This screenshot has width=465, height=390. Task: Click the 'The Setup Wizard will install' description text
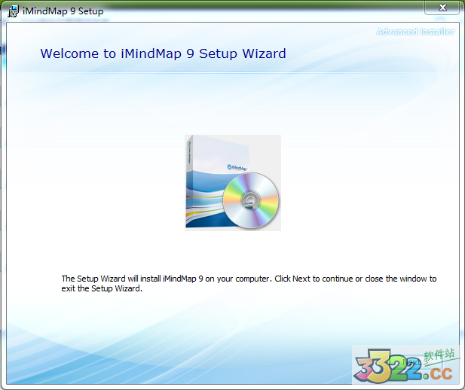pos(249,283)
